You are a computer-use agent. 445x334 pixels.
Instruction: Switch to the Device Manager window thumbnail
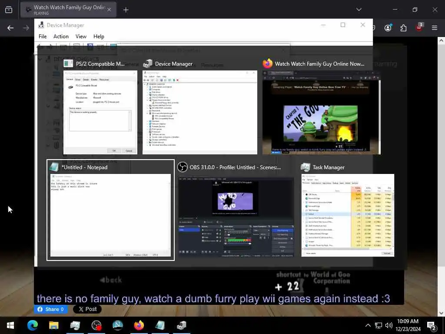click(x=200, y=112)
